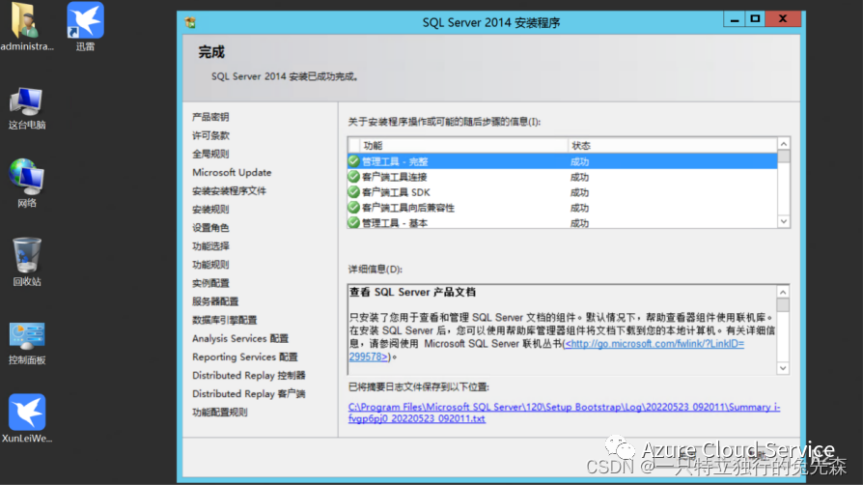Click up arrow of 详细信息 box scrollbar
The image size is (863, 485).
click(783, 292)
